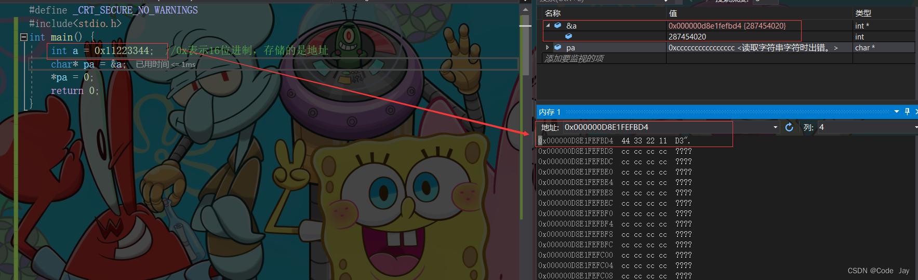The width and height of the screenshot is (918, 280).
Task: Click the 'int main() {' line
Action: [62, 37]
